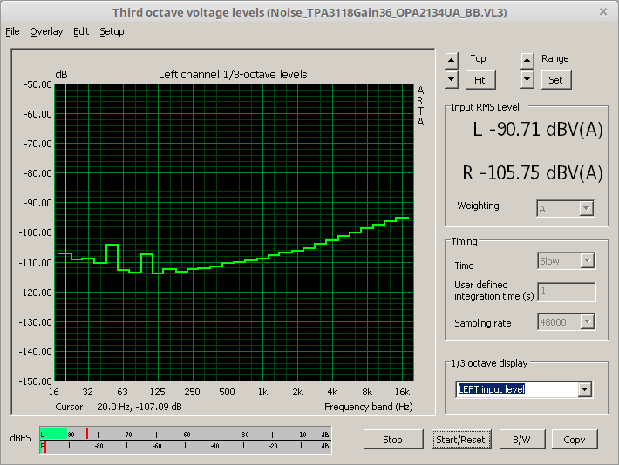Viewport: 619px width, 465px height.
Task: Open the Overlay menu
Action: [x=46, y=31]
